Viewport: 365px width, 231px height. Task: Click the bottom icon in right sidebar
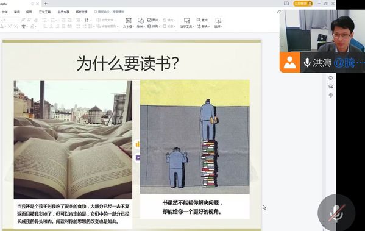coord(330,95)
